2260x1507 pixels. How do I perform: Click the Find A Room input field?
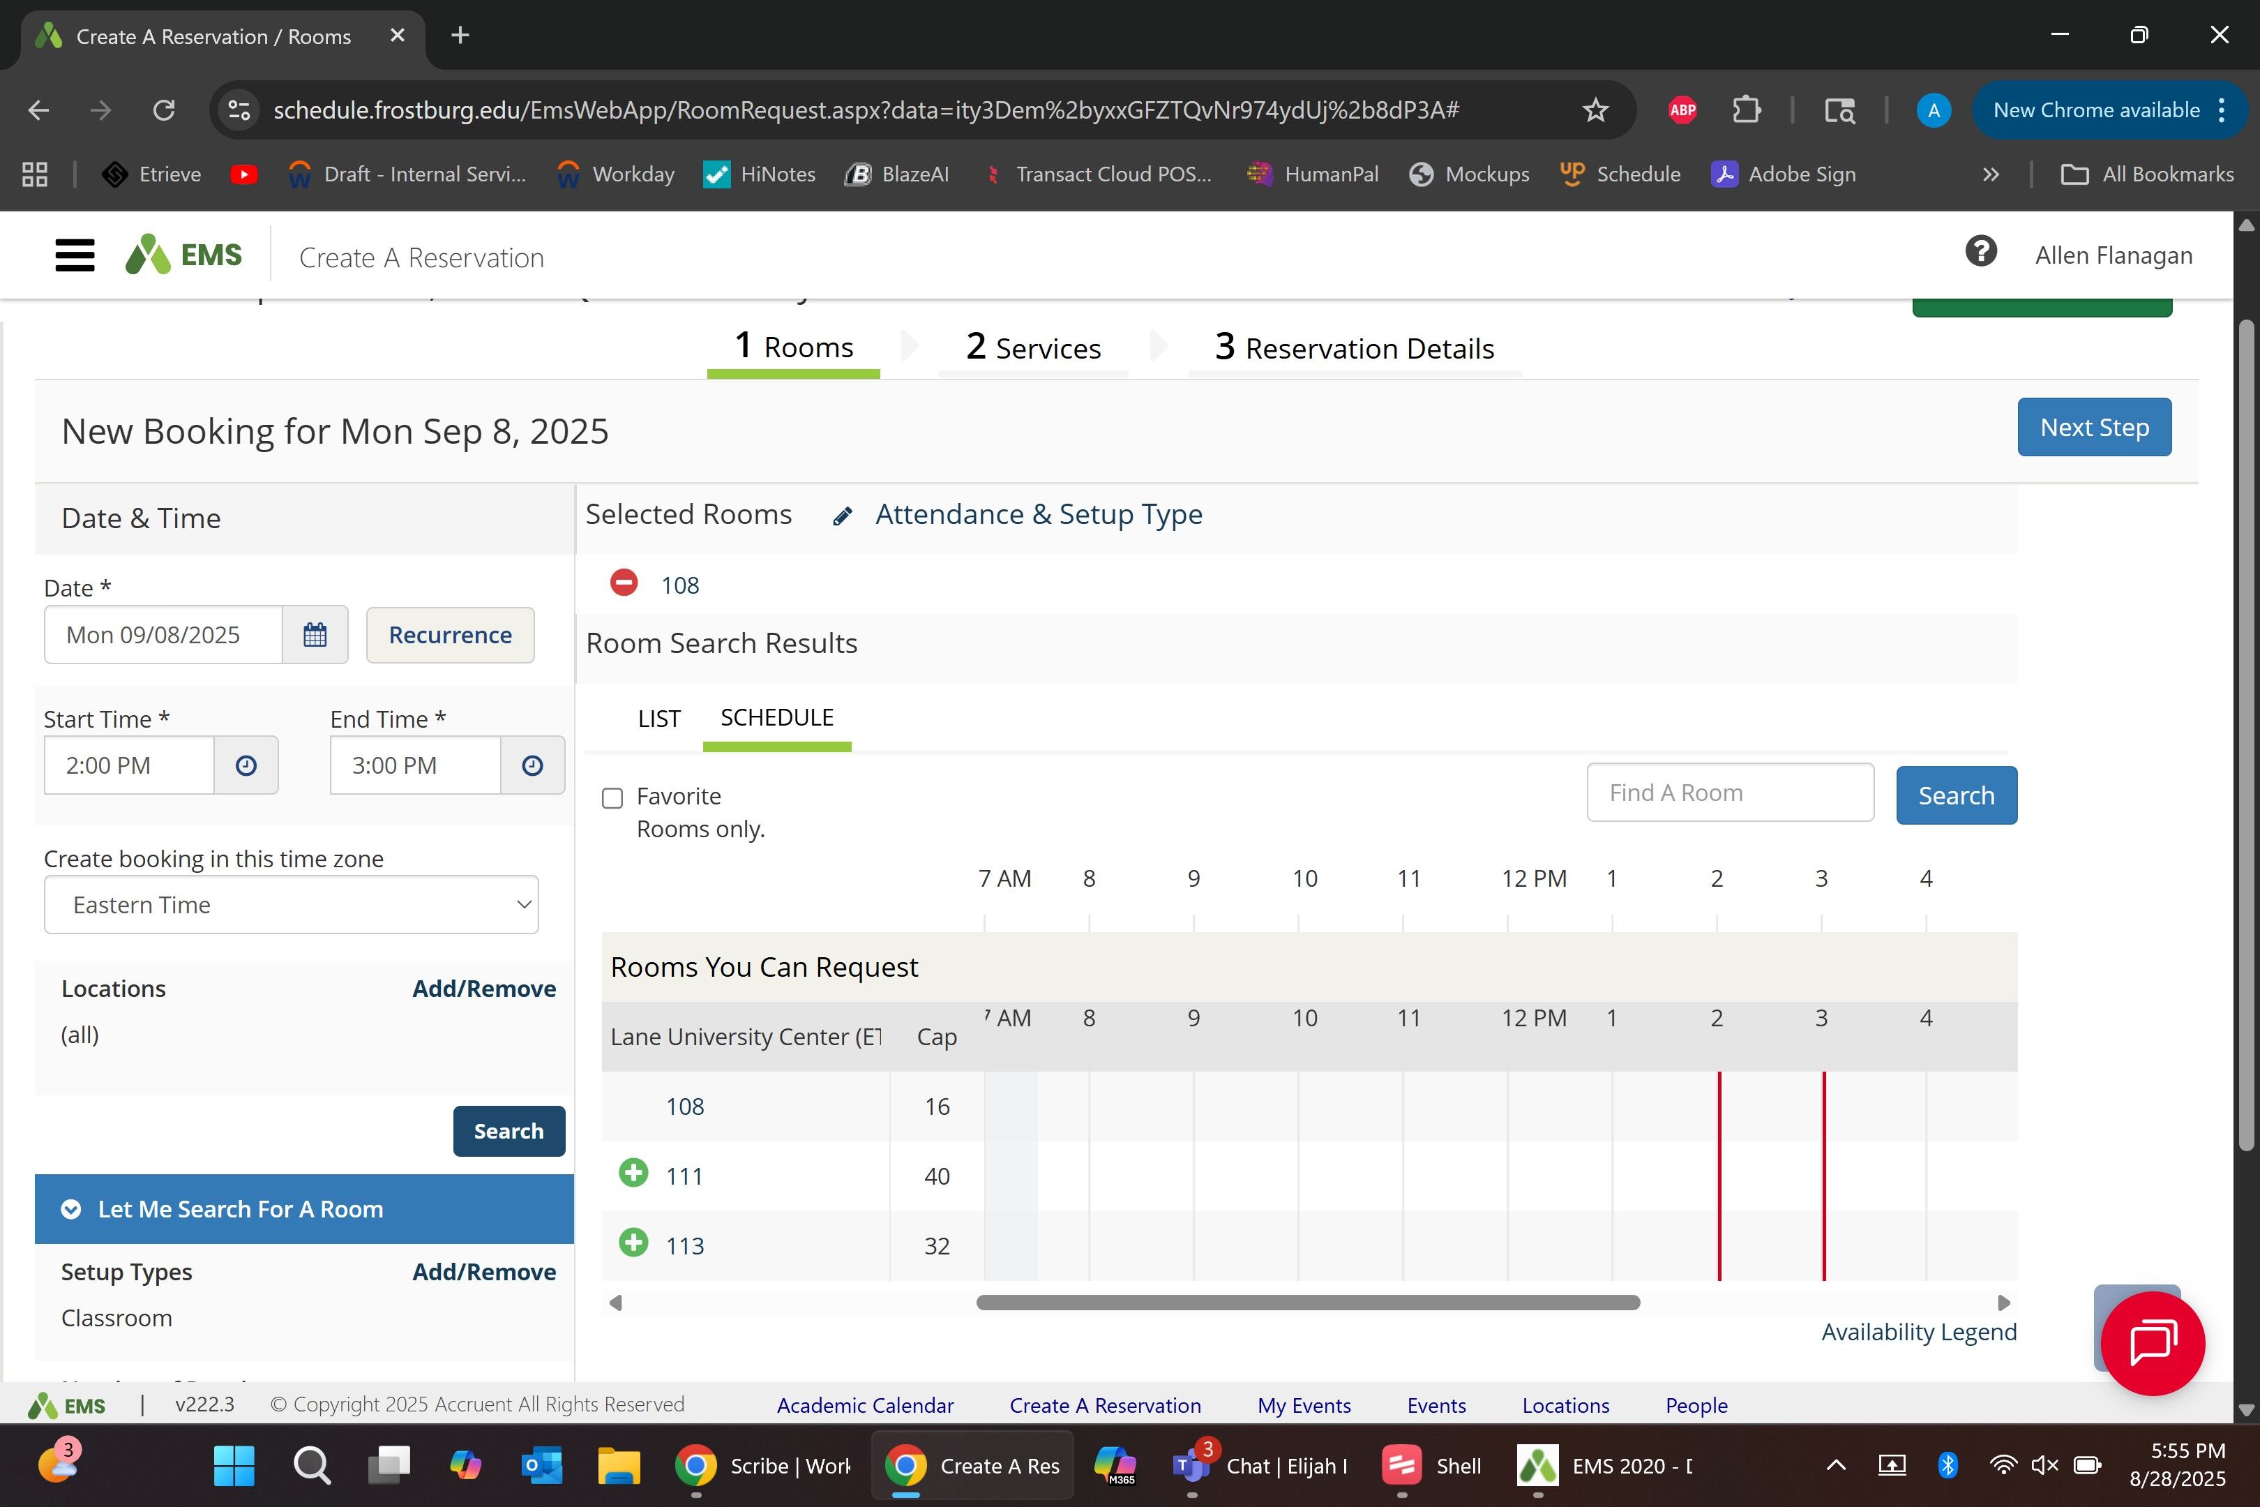[x=1730, y=793]
